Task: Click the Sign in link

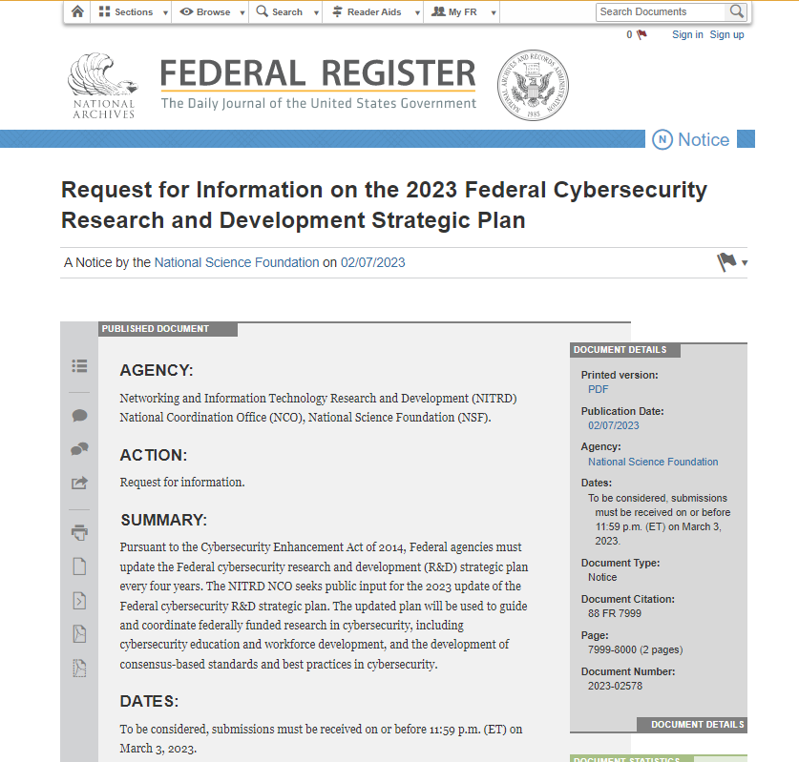Action: coord(687,34)
